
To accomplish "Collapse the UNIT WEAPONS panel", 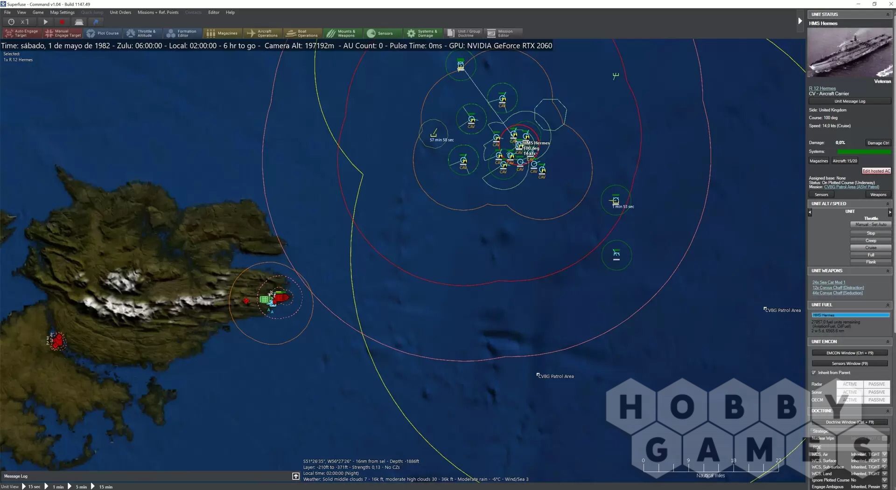I will tap(888, 271).
